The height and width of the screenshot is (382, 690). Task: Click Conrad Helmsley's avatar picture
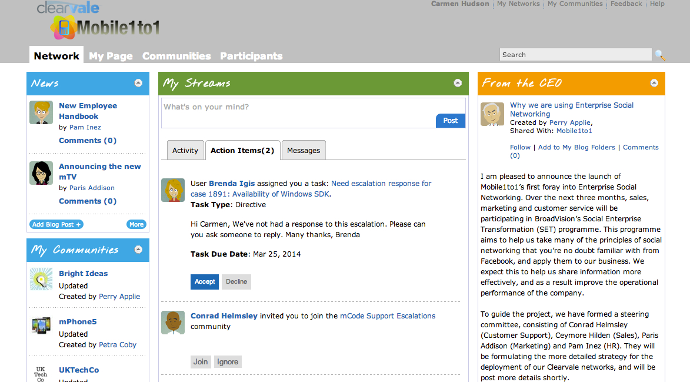173,323
